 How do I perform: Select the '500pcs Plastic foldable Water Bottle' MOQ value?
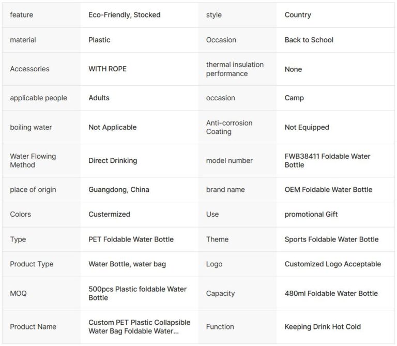[137, 293]
